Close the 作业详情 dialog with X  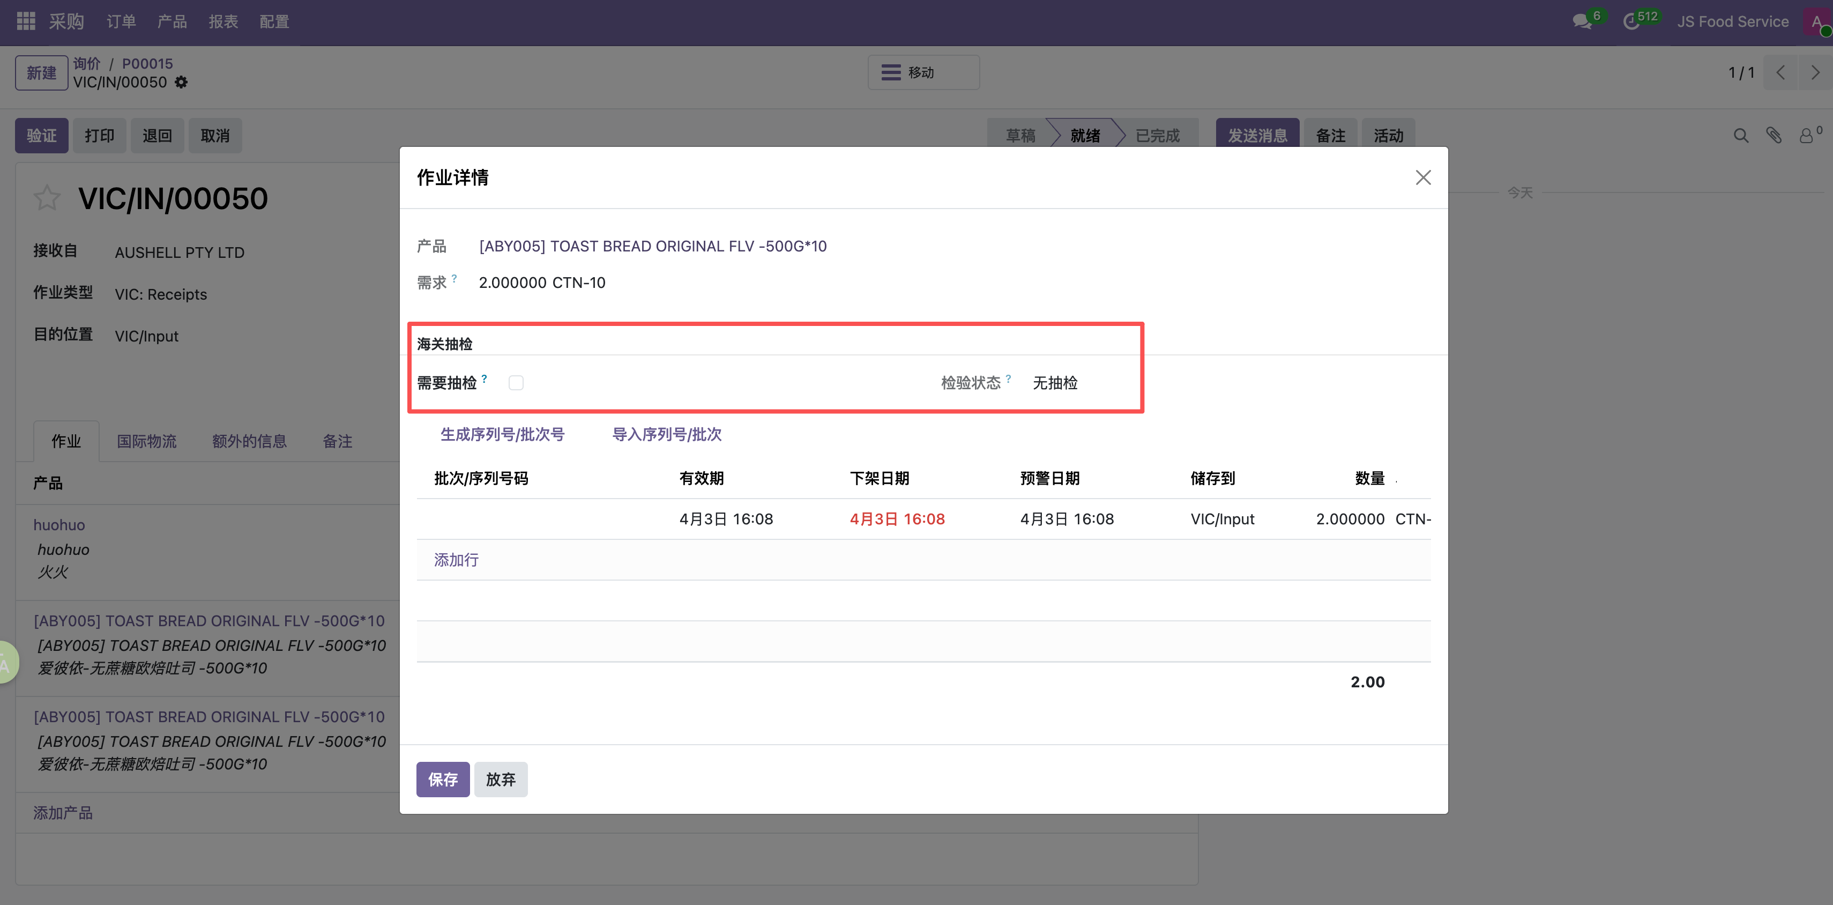pyautogui.click(x=1422, y=177)
